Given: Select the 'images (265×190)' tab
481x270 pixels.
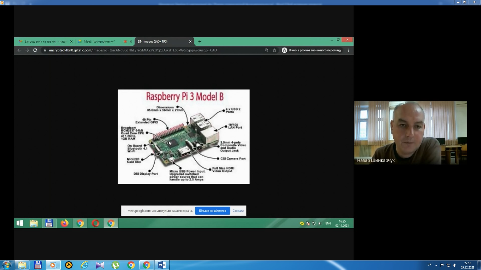Looking at the screenshot, I should click(162, 41).
